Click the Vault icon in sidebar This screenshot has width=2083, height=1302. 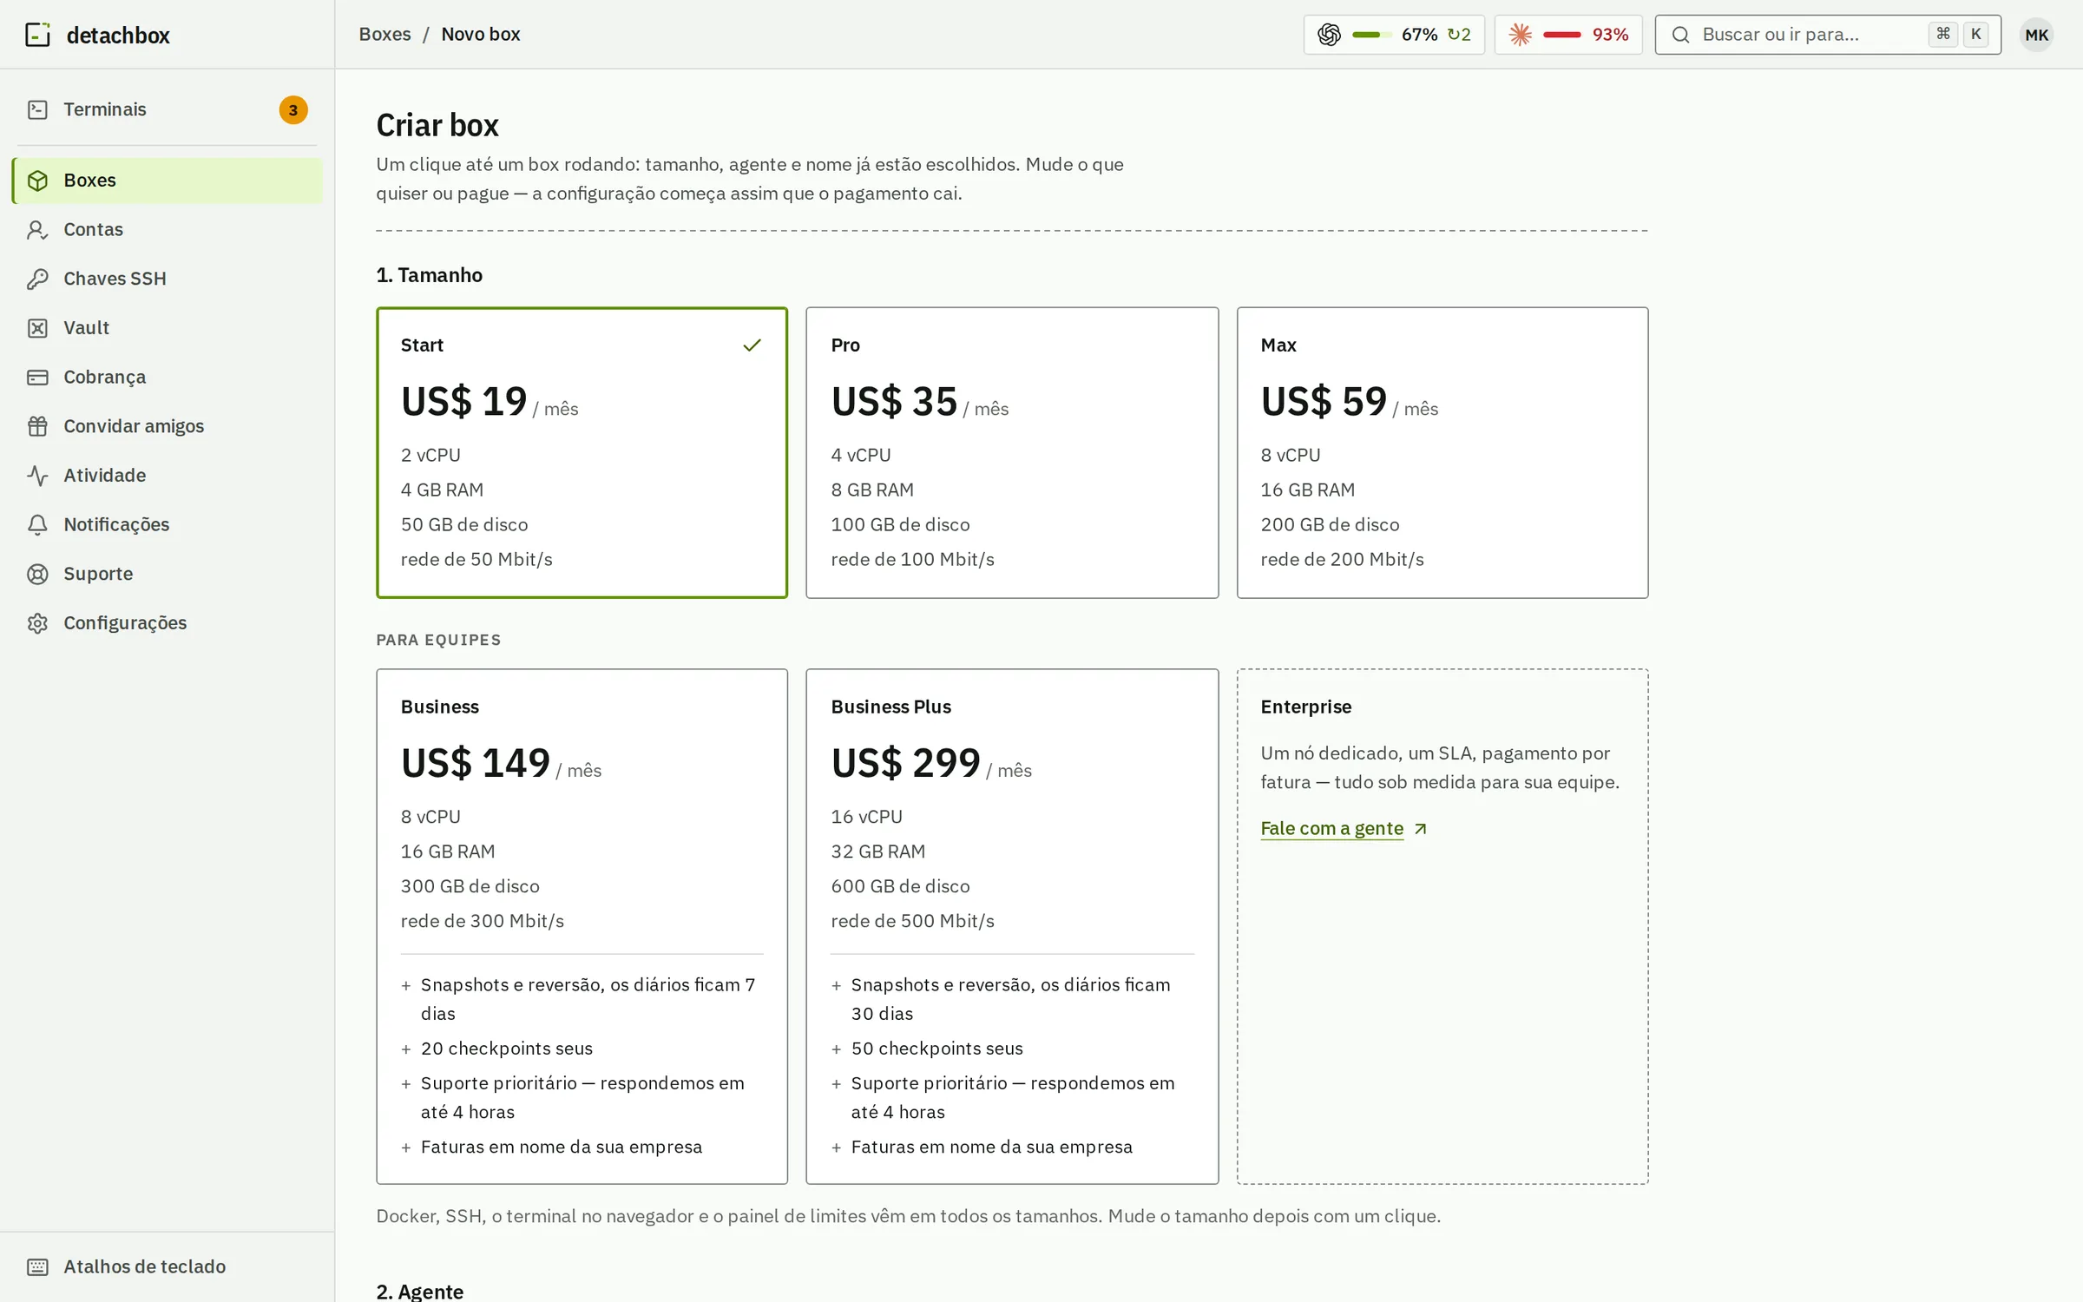coord(37,328)
